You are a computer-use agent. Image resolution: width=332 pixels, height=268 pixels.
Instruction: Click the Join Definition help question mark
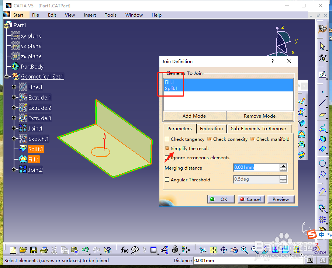[273, 61]
